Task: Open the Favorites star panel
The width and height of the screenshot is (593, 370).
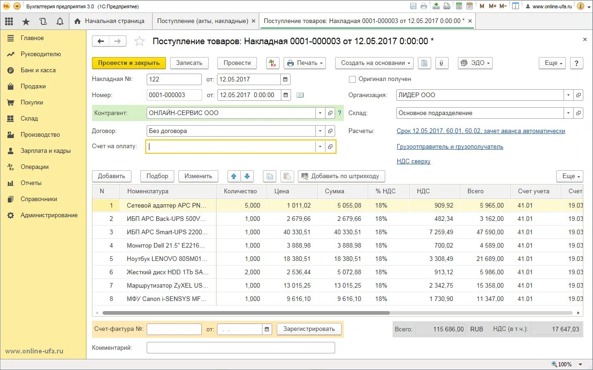Action: [x=26, y=21]
